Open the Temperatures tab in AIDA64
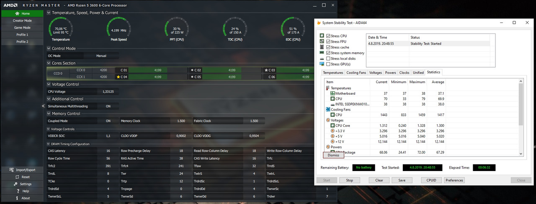 pyautogui.click(x=333, y=73)
